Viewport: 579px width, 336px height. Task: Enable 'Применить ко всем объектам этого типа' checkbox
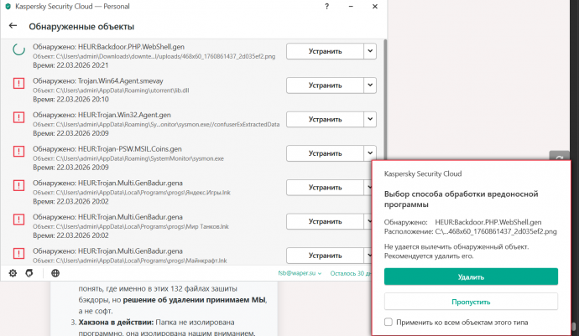tap(387, 322)
